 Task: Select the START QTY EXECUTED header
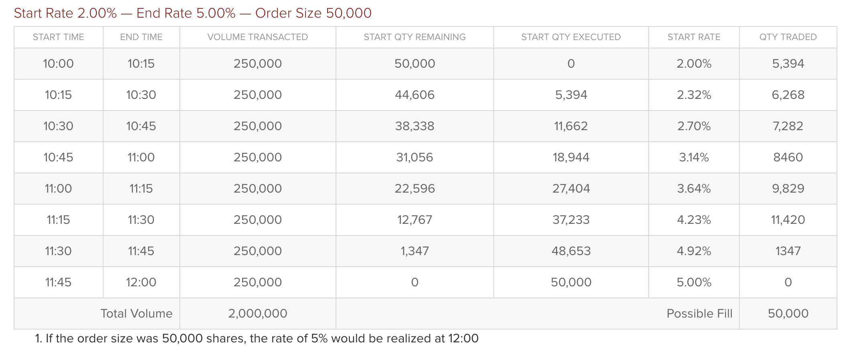pos(571,37)
